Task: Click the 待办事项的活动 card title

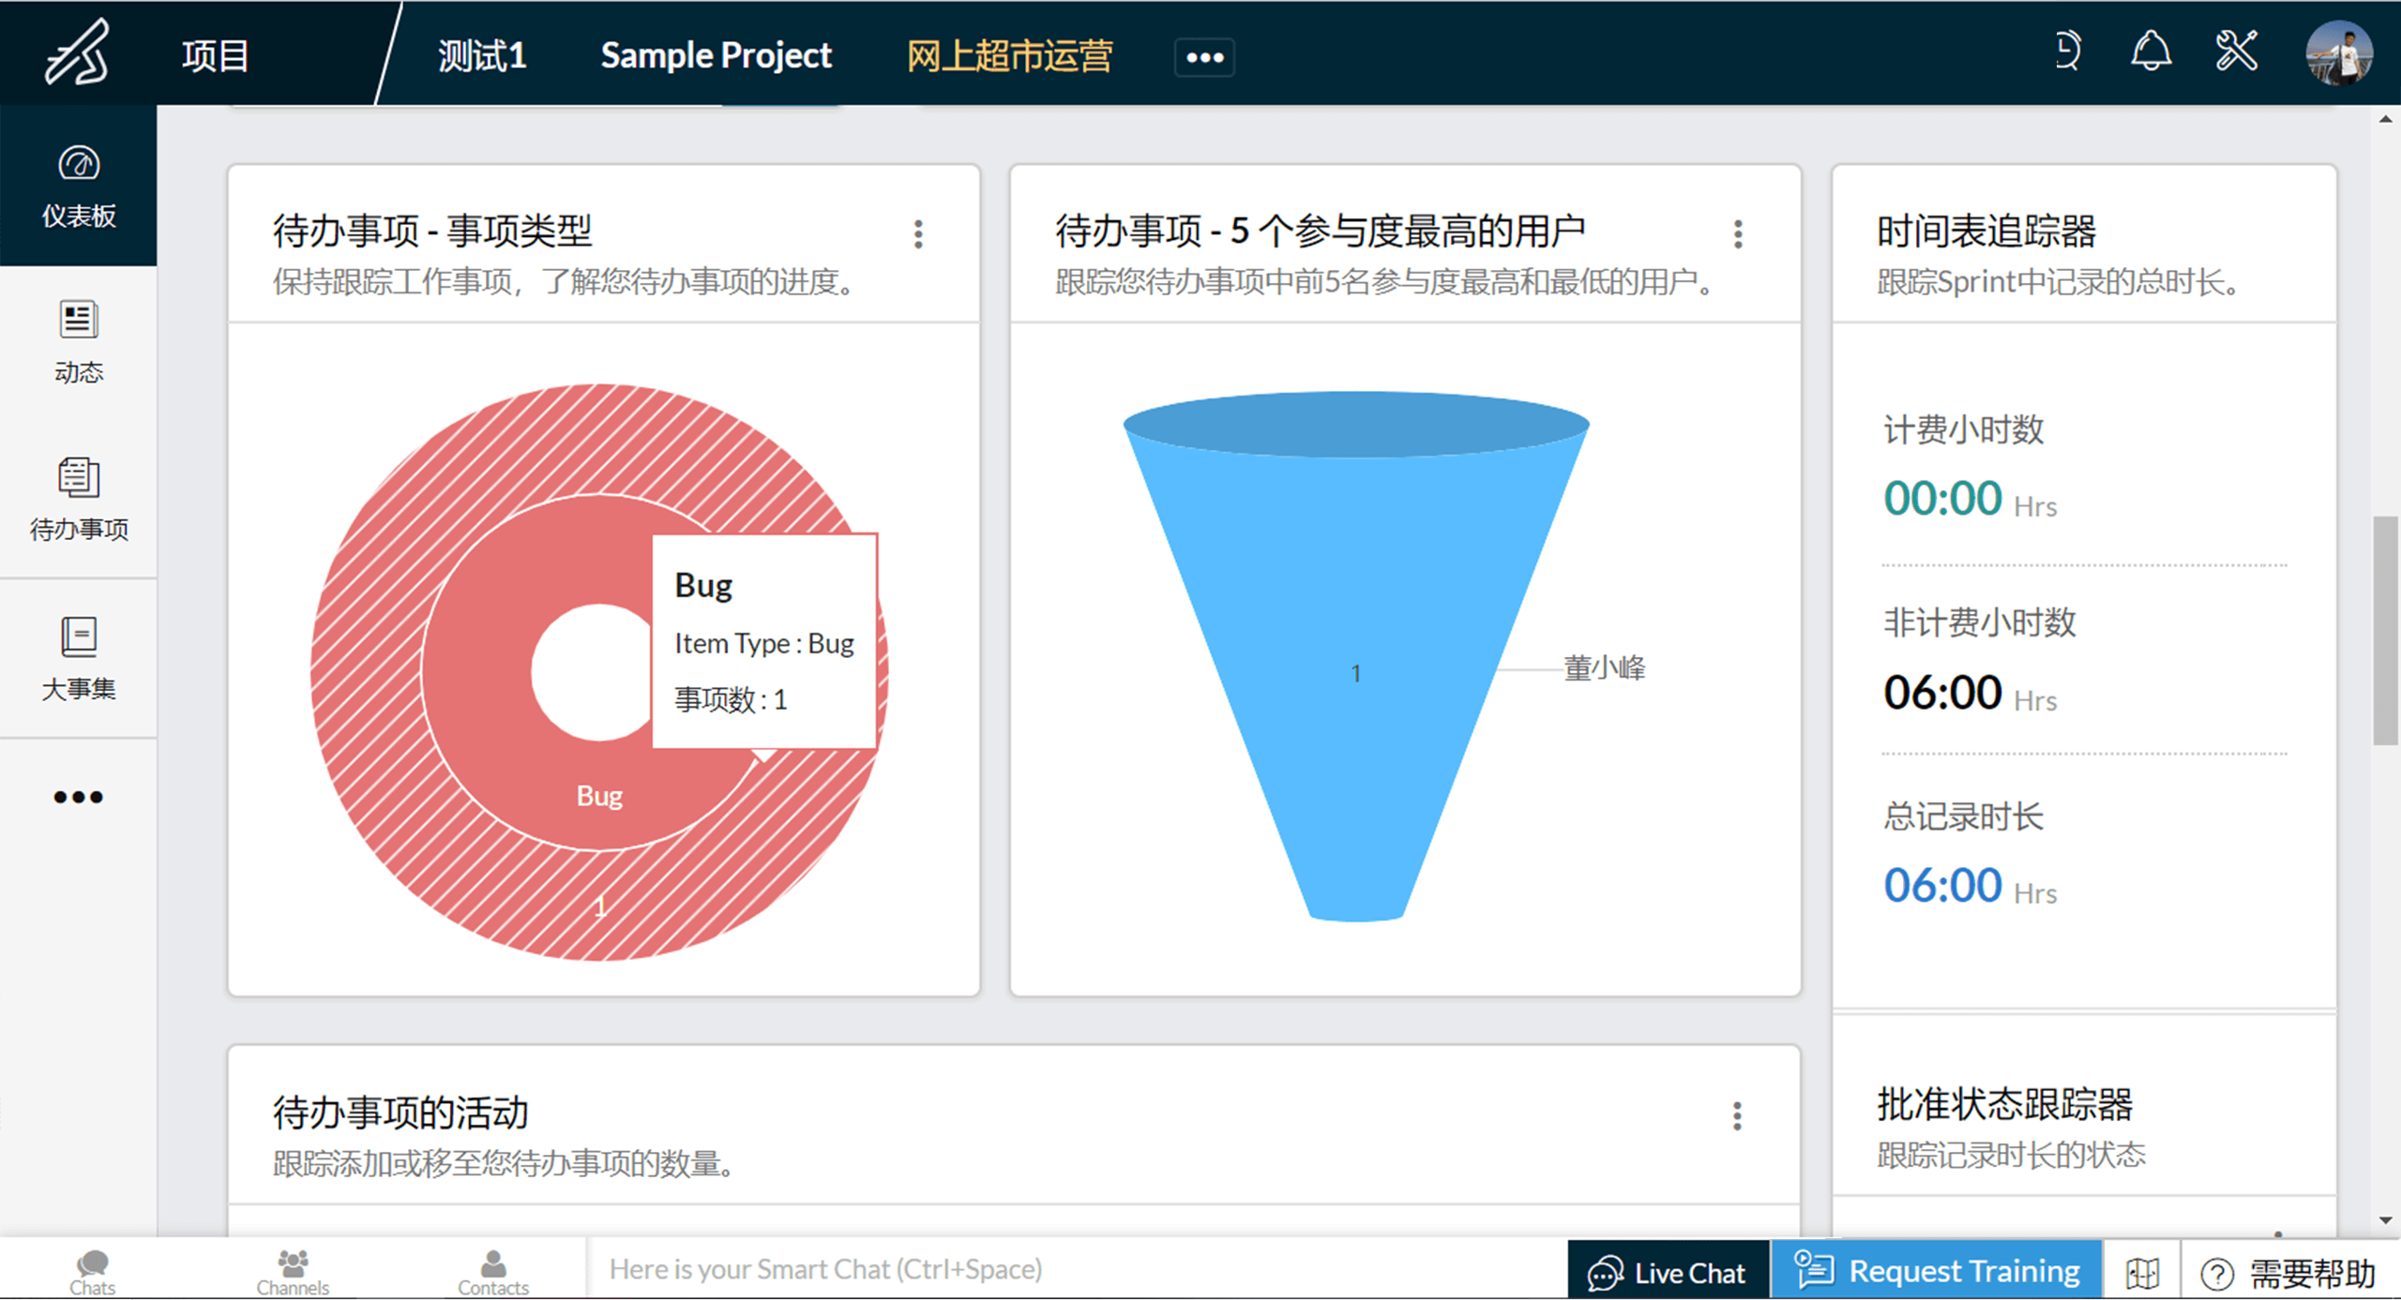Action: (x=400, y=1113)
